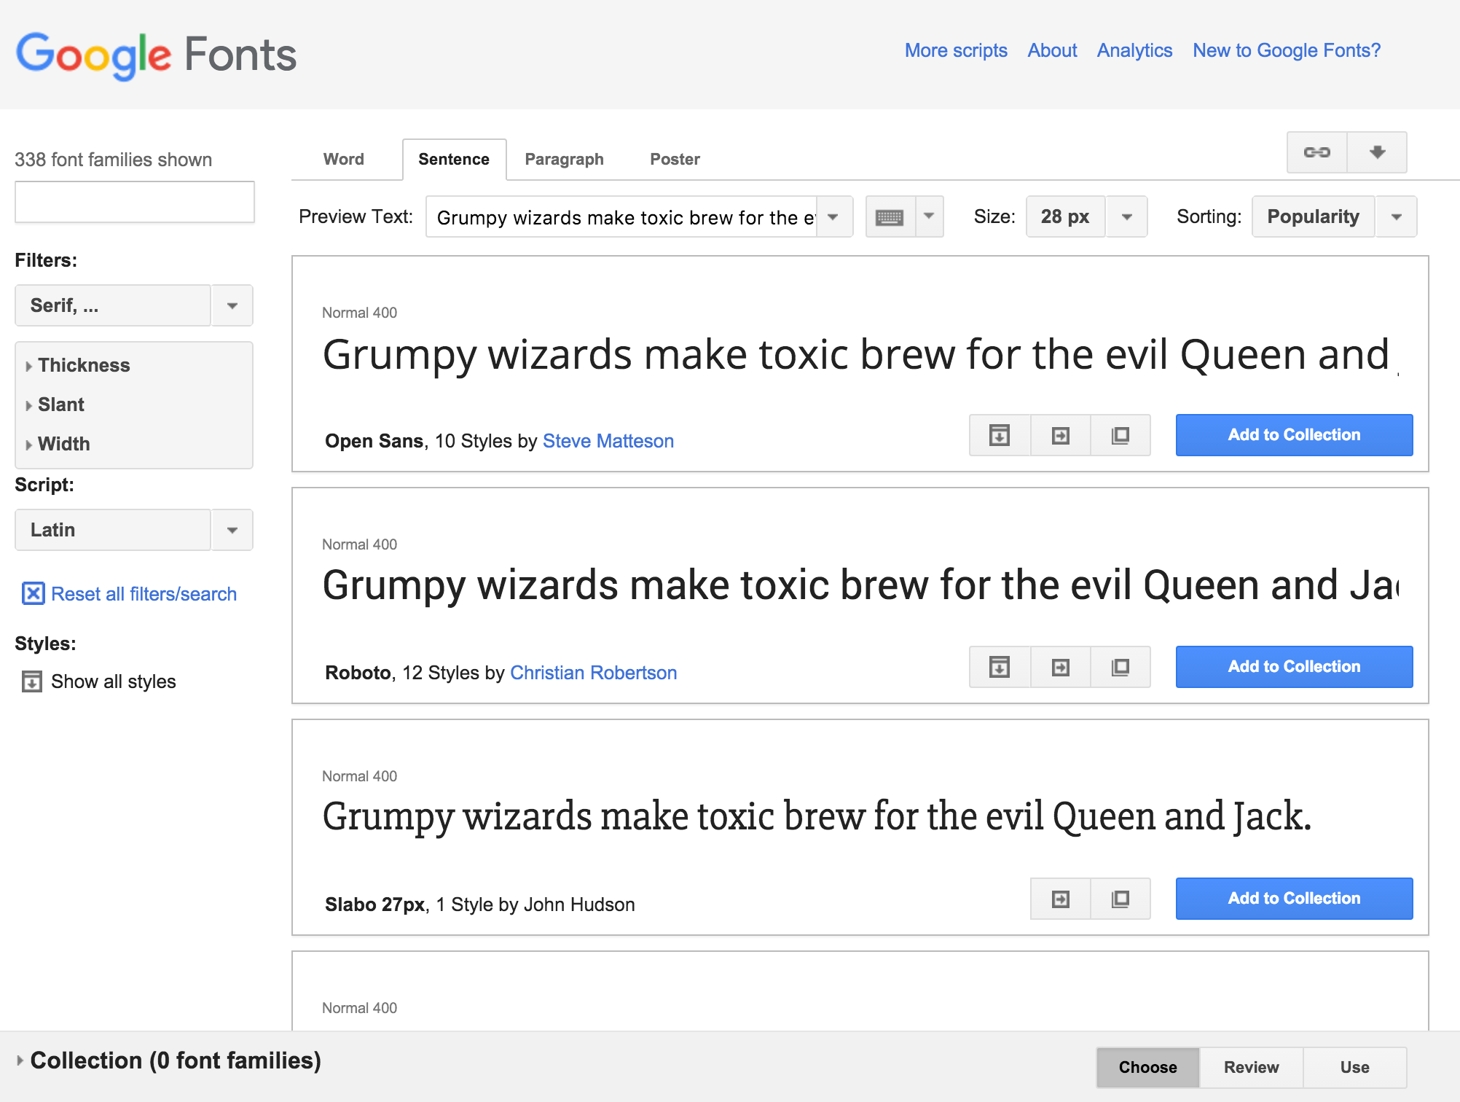Select the Choose collection mode button
Viewport: 1460px width, 1102px height.
1147,1067
